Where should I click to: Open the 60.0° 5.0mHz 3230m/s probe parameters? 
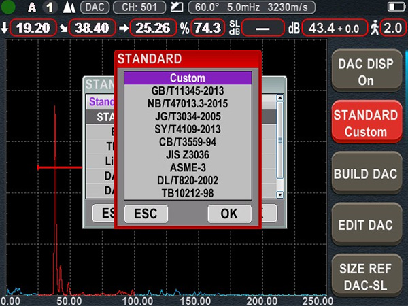252,7
